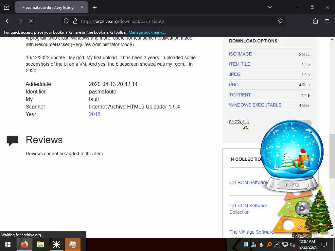Open File Explorer from the taskbar
Image resolution: width=335 pixels, height=251 pixels.
(x=40, y=244)
